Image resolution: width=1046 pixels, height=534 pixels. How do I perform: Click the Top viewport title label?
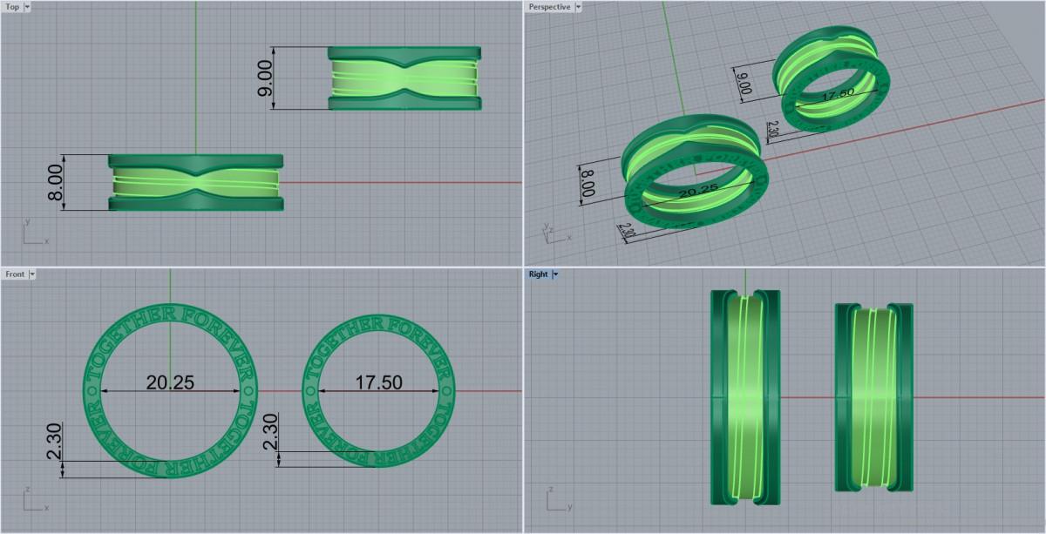coord(12,7)
